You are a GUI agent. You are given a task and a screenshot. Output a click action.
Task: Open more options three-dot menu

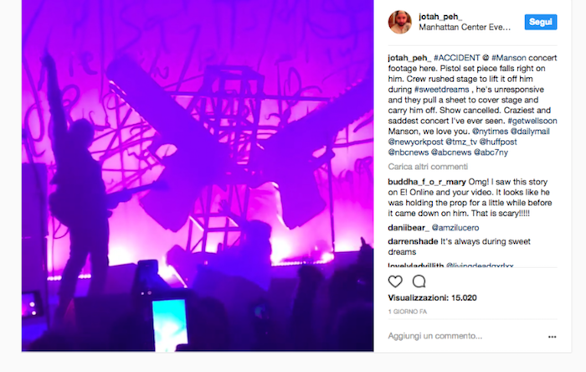[x=552, y=337]
